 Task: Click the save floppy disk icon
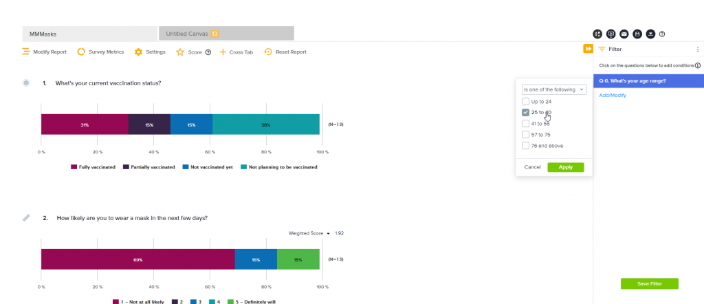(x=637, y=34)
